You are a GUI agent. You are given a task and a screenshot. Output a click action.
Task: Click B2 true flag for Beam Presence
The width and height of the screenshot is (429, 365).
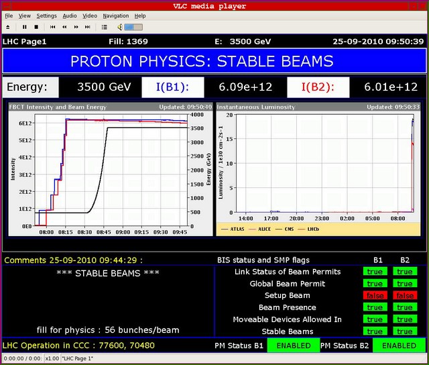[405, 307]
